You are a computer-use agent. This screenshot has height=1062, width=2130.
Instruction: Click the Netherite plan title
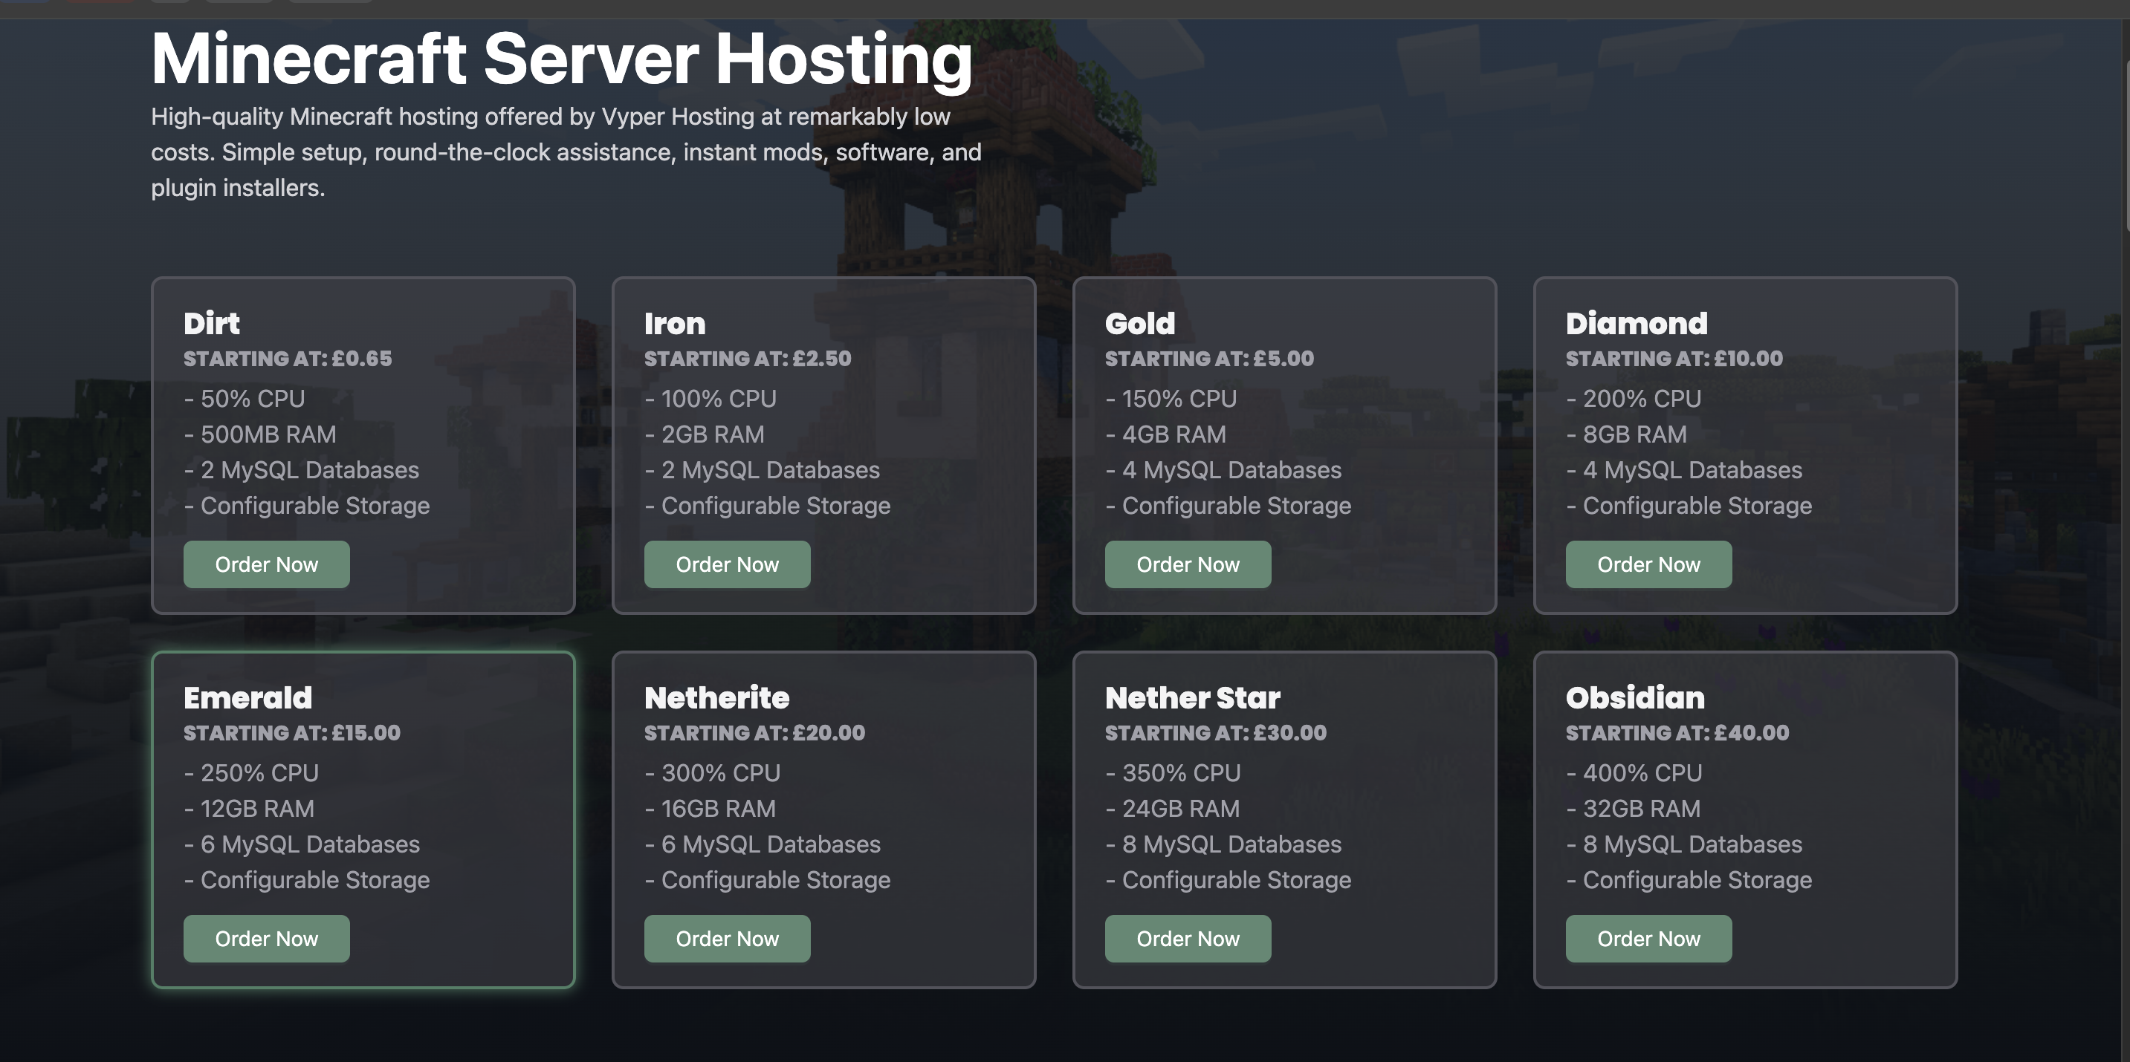point(716,697)
